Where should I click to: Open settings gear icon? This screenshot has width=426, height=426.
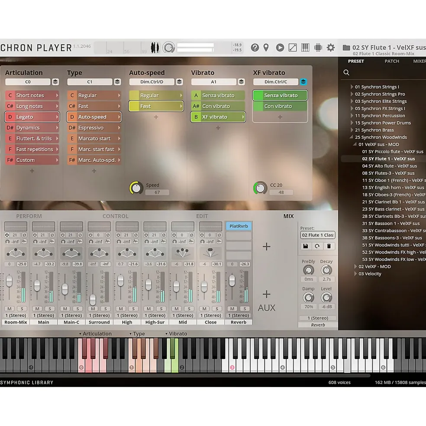(x=330, y=48)
